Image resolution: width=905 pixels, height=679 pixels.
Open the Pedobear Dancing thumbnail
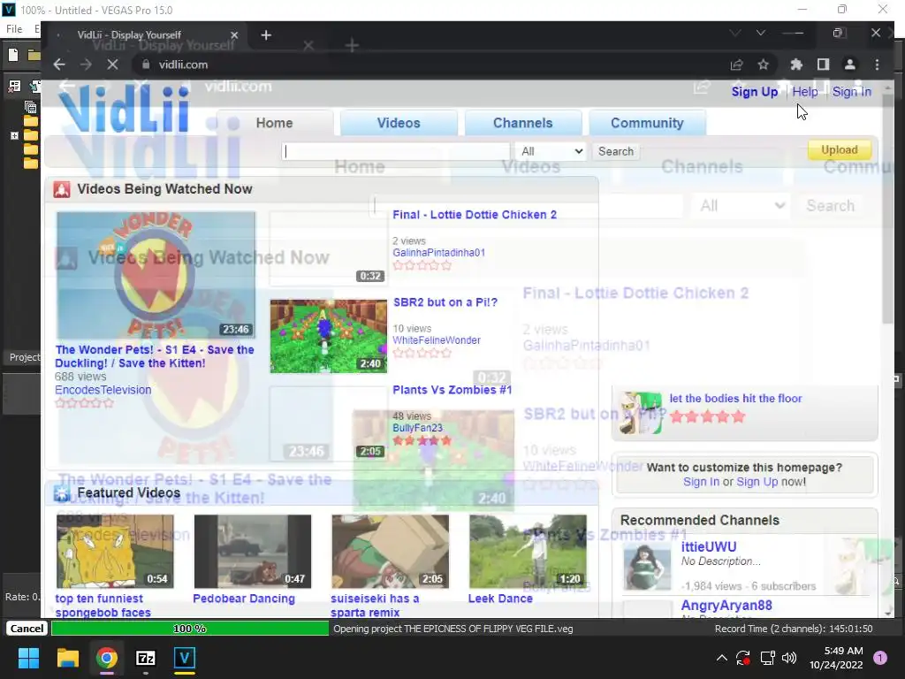[x=253, y=552]
